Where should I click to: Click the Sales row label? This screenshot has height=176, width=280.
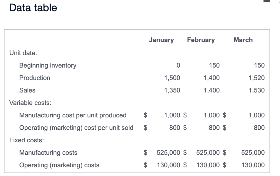pos(27,90)
